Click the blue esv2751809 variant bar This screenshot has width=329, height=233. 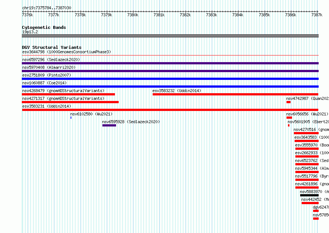click(x=170, y=79)
